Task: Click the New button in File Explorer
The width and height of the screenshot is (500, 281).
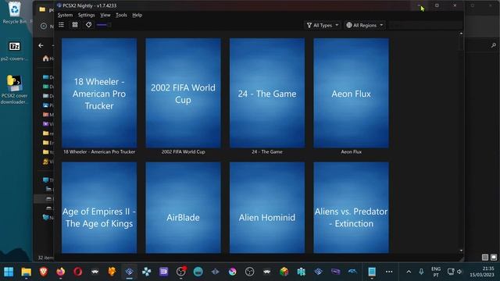Action: [47, 26]
